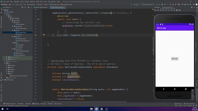This screenshot has height=111, width=198.
Task: Open network_security_config.xml file
Action: tap(19, 76)
